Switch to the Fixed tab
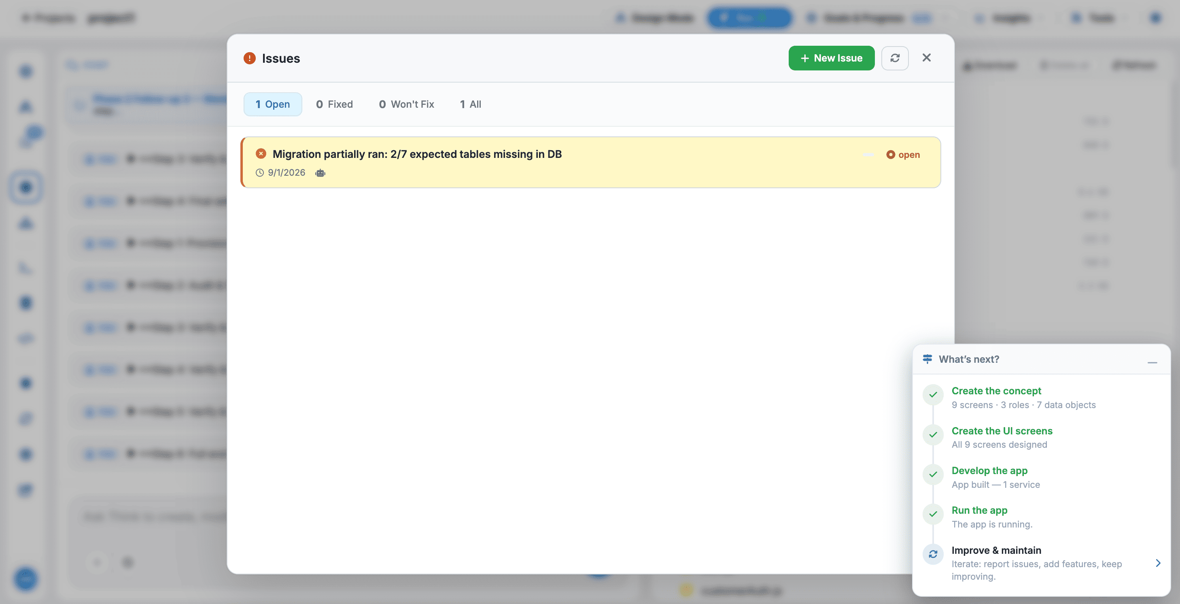1180x604 pixels. pyautogui.click(x=334, y=104)
